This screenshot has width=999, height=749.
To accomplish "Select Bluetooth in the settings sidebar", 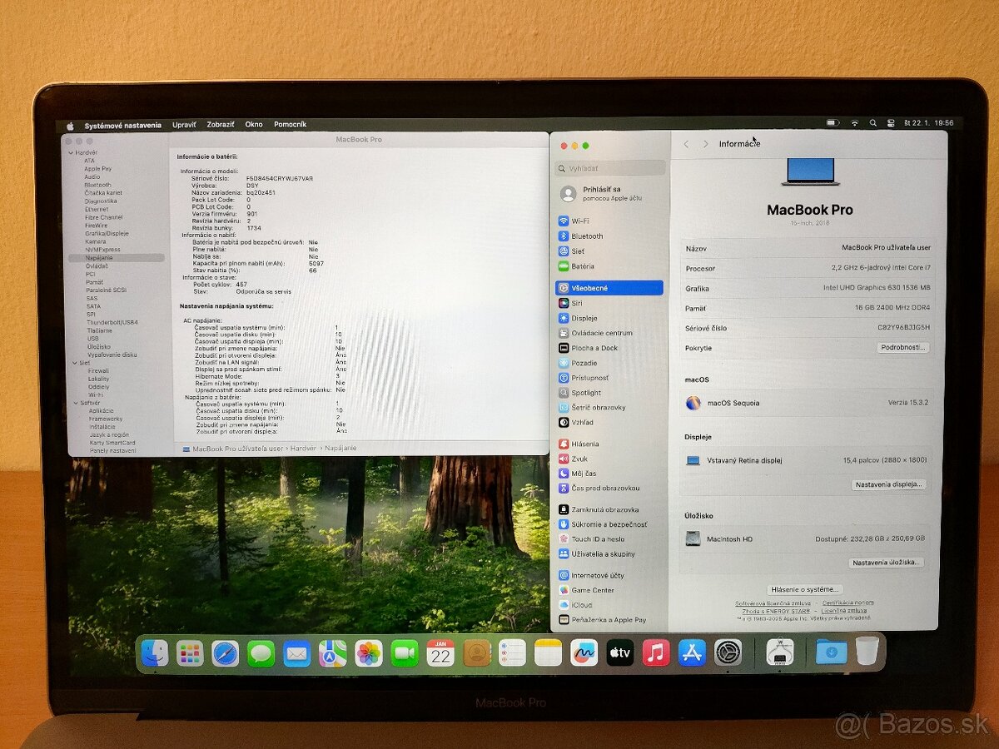I will (x=583, y=236).
